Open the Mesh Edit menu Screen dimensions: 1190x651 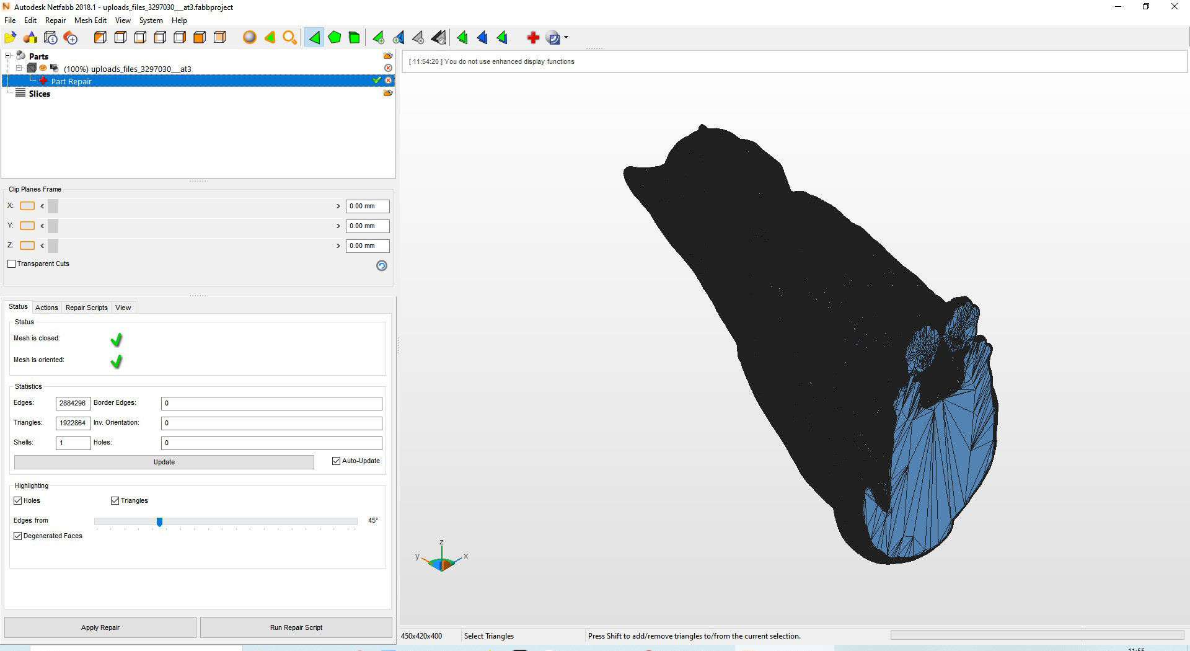pos(90,20)
